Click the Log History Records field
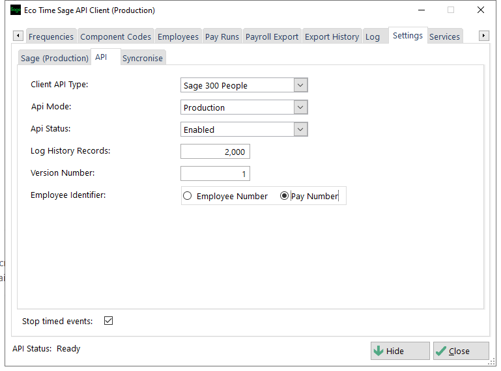The width and height of the screenshot is (501, 371). click(215, 152)
